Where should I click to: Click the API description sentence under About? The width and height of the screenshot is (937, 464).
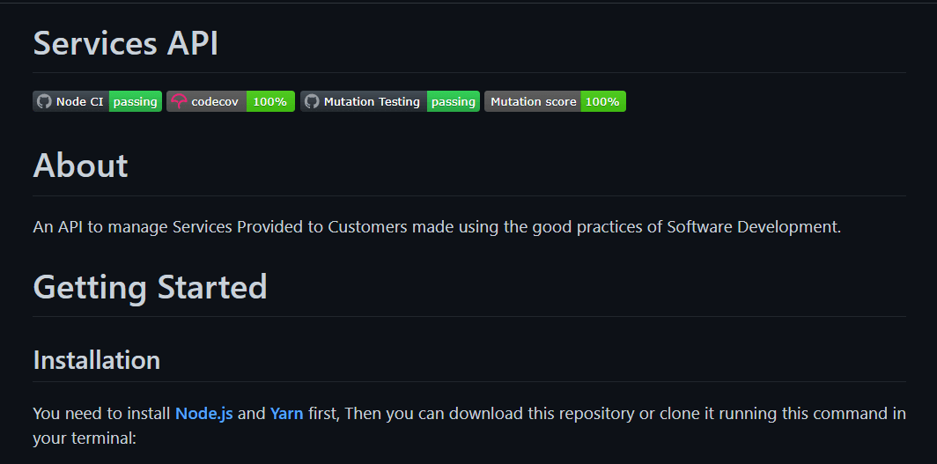pos(437,227)
